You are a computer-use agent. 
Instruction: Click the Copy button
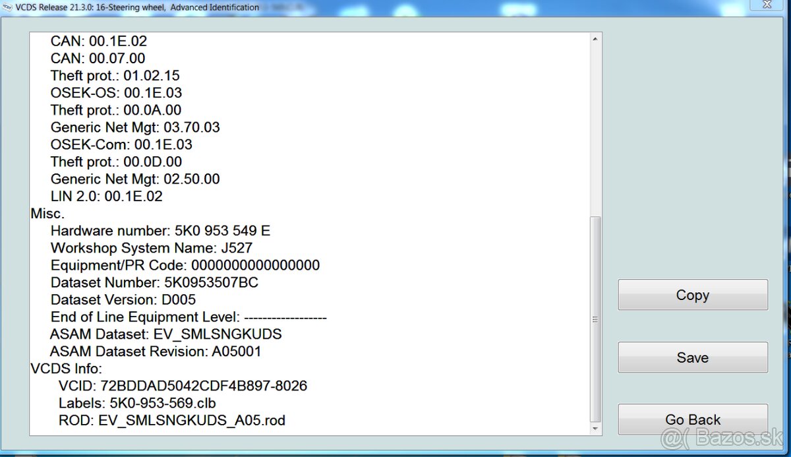(693, 295)
